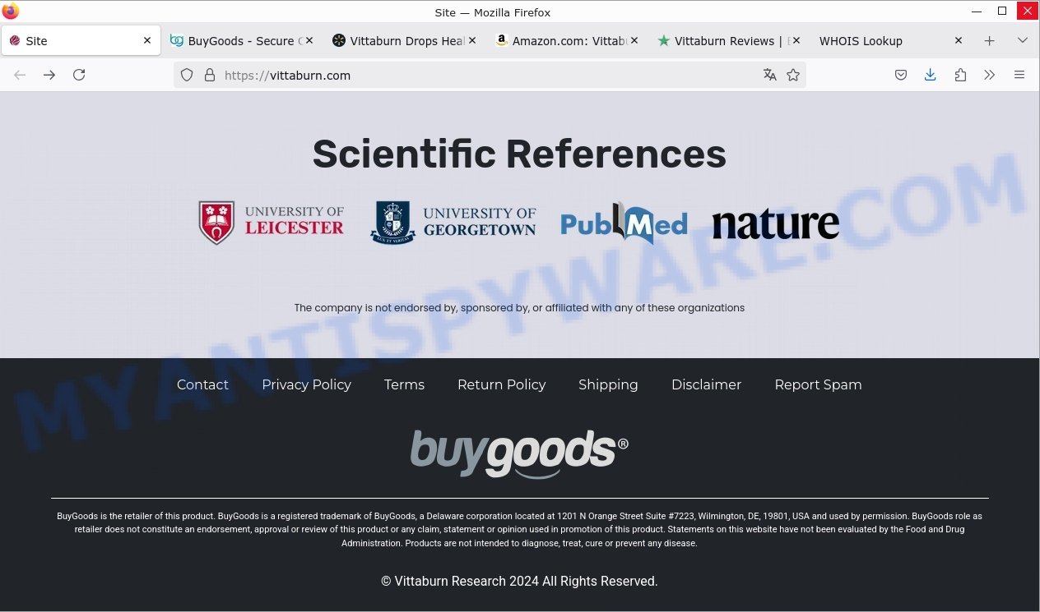This screenshot has height=612, width=1040.
Task: Click the Firefox logo in title bar
Action: (x=11, y=12)
